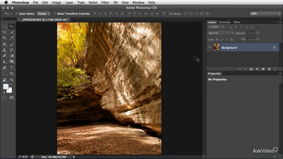The height and width of the screenshot is (159, 283).
Task: Select the Crop tool
Action: click(x=4, y=38)
